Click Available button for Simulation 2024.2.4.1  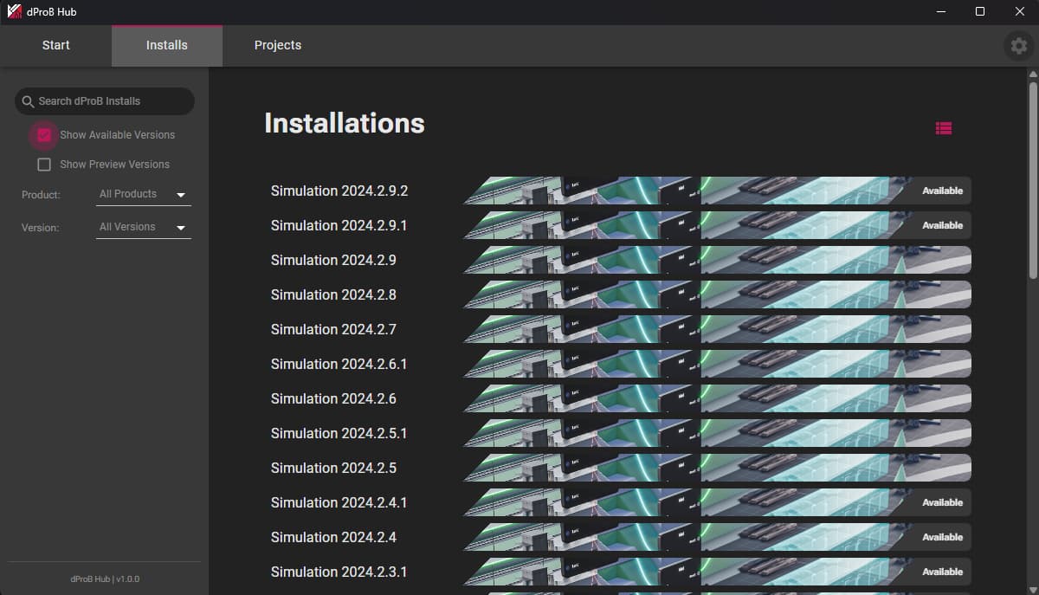tap(942, 502)
